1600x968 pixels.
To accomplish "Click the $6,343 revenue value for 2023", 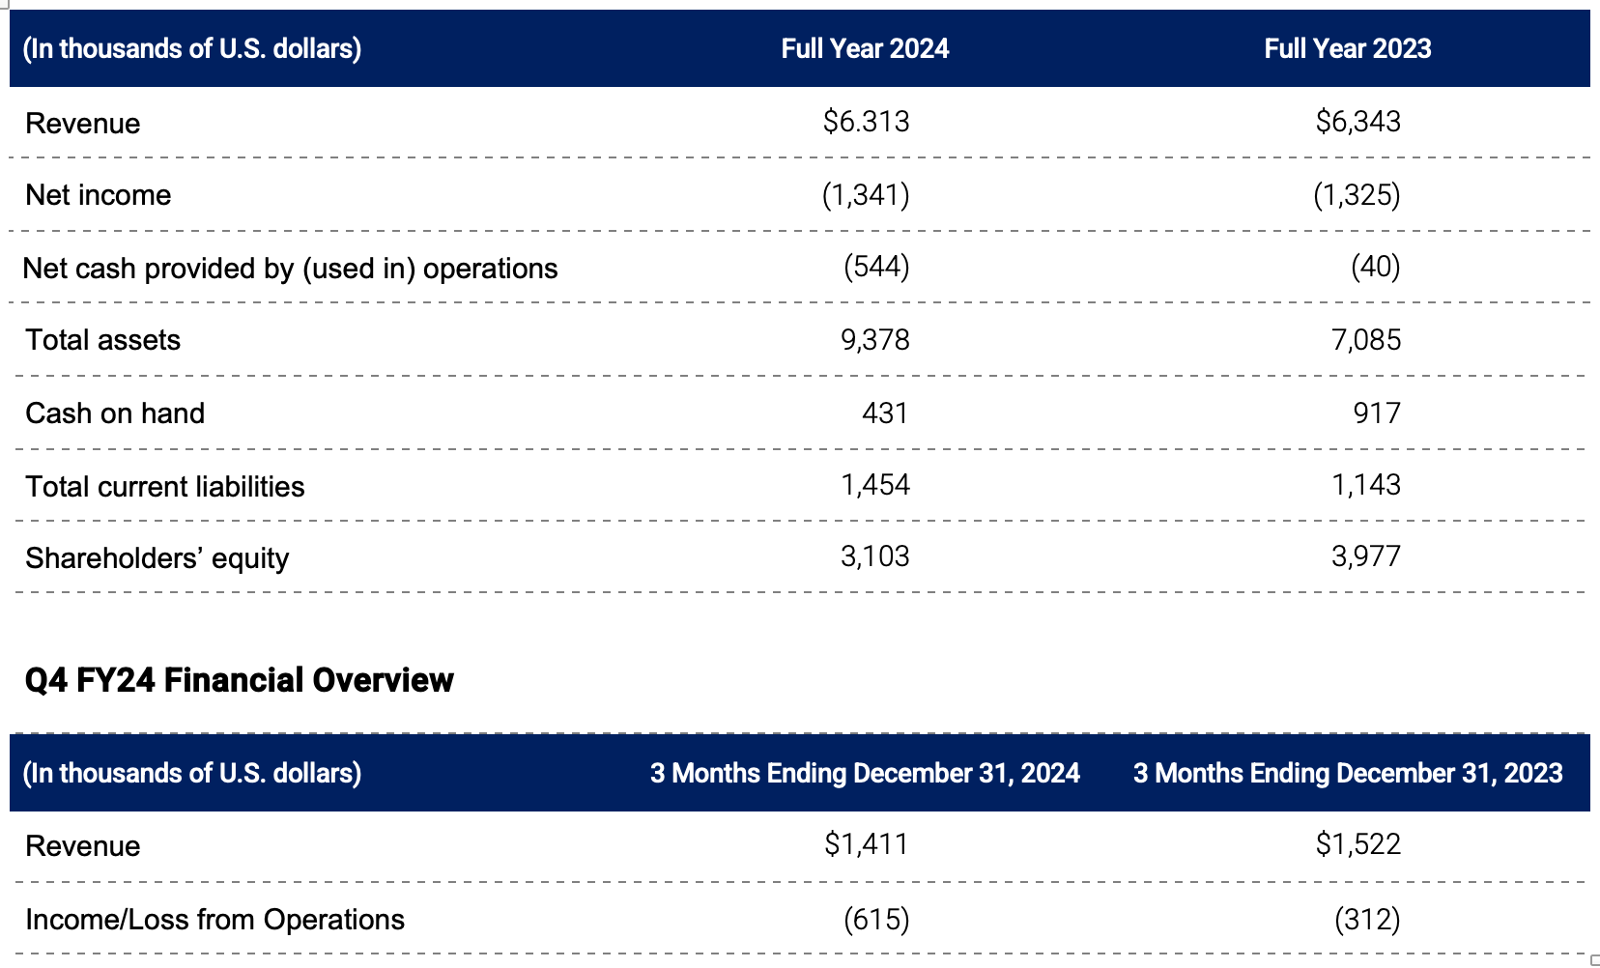I will (1357, 122).
